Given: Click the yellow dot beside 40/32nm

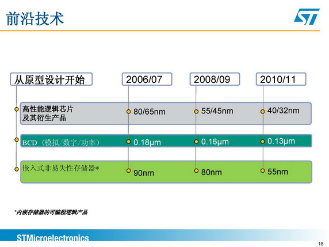Looking at the screenshot, I should [262, 111].
